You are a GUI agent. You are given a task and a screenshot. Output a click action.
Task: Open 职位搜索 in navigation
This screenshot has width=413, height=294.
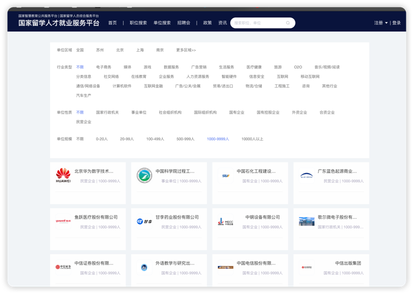138,23
